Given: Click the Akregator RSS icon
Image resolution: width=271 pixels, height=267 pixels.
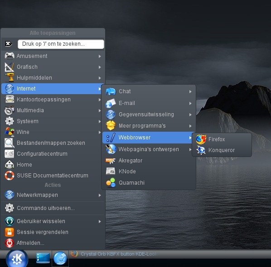Looking at the screenshot, I should (x=111, y=161).
